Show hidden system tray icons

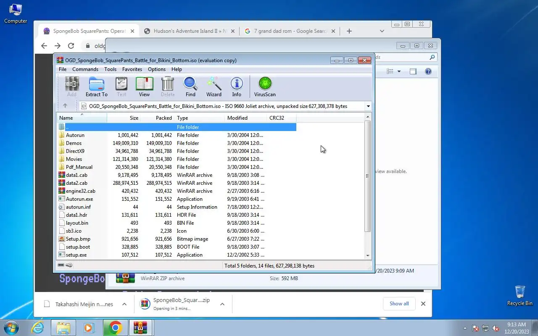click(465, 328)
